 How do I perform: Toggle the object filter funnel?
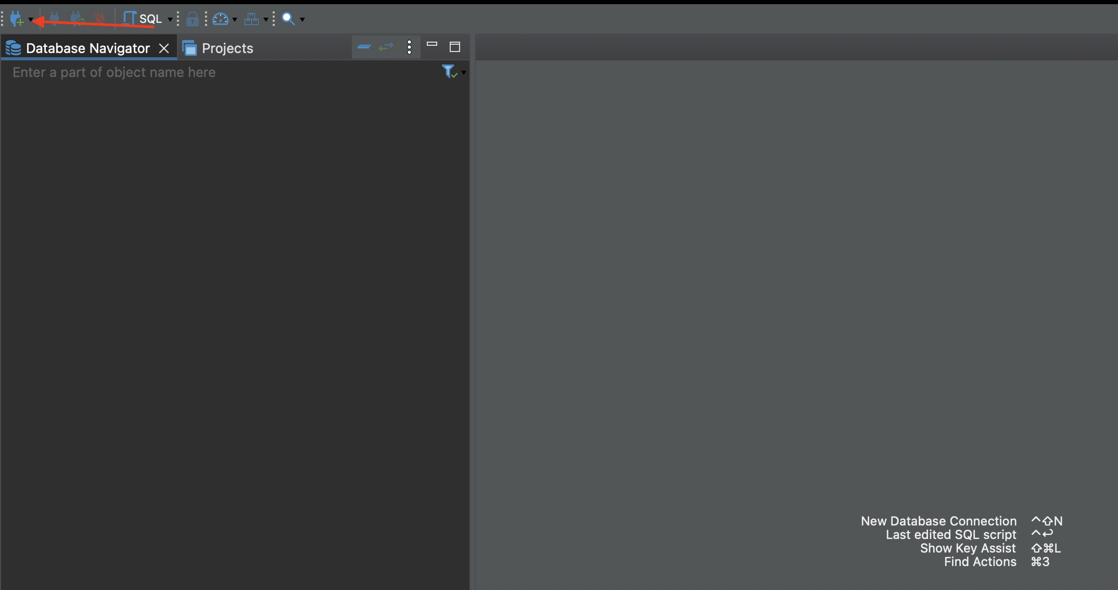(x=448, y=72)
